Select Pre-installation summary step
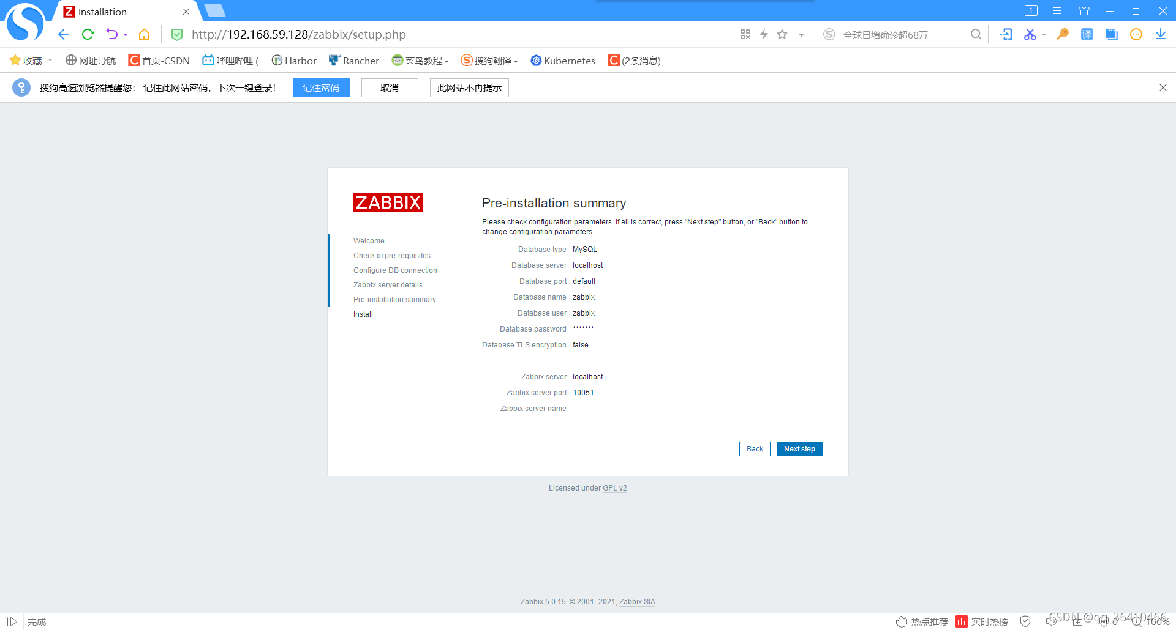This screenshot has height=630, width=1176. 394,300
